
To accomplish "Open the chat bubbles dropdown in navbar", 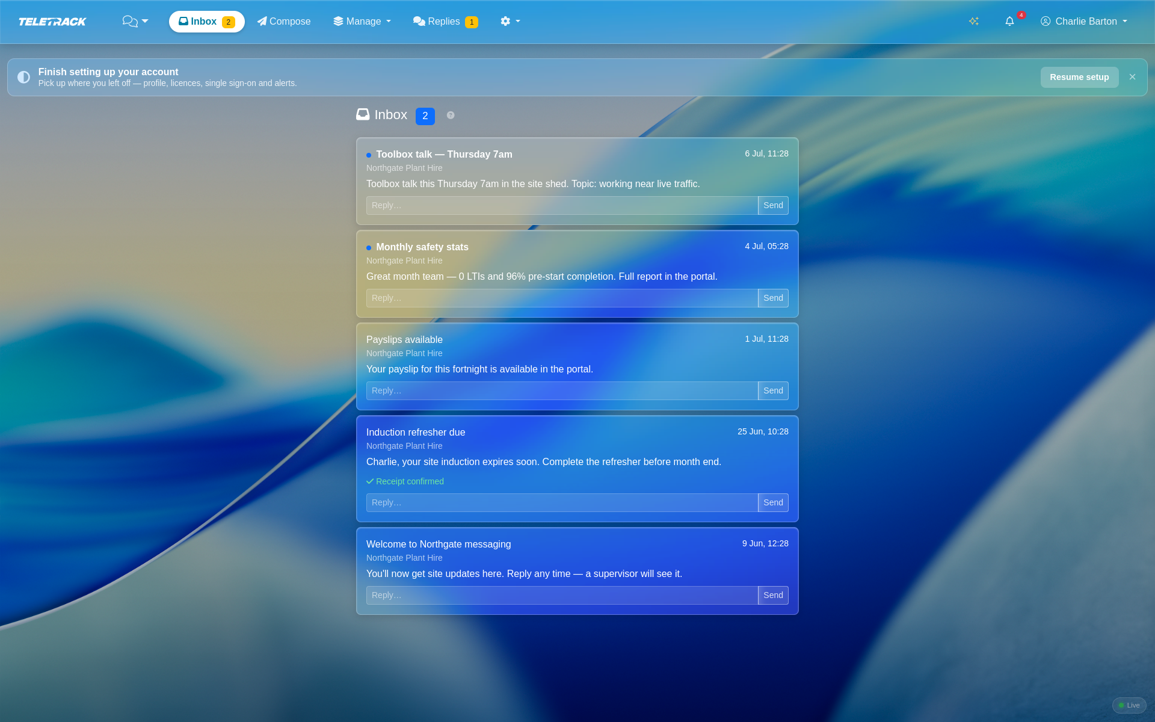I will coord(135,22).
